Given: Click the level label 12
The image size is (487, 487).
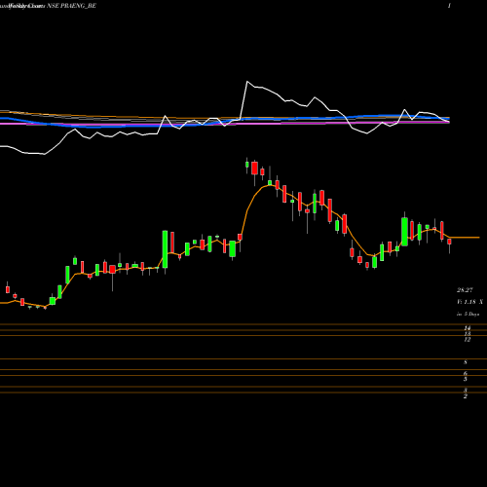Looking at the screenshot, I should point(468,340).
